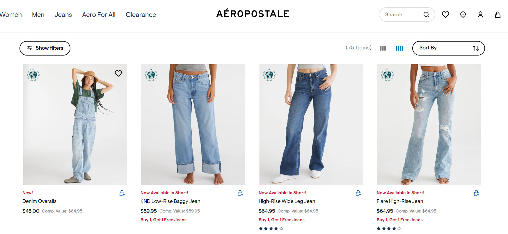
Task: Open the Sort By dropdown
Action: (x=448, y=48)
